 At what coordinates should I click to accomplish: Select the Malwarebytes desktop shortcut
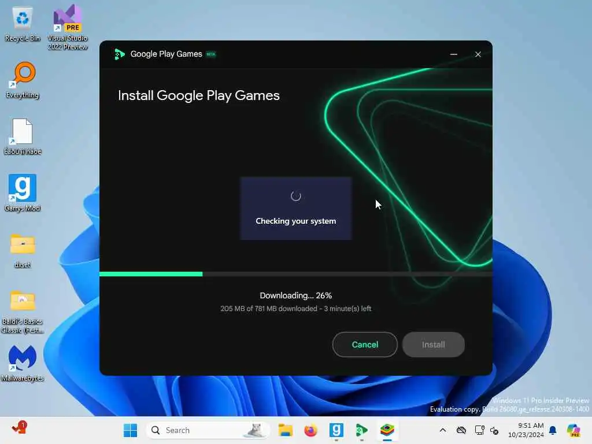(x=23, y=363)
